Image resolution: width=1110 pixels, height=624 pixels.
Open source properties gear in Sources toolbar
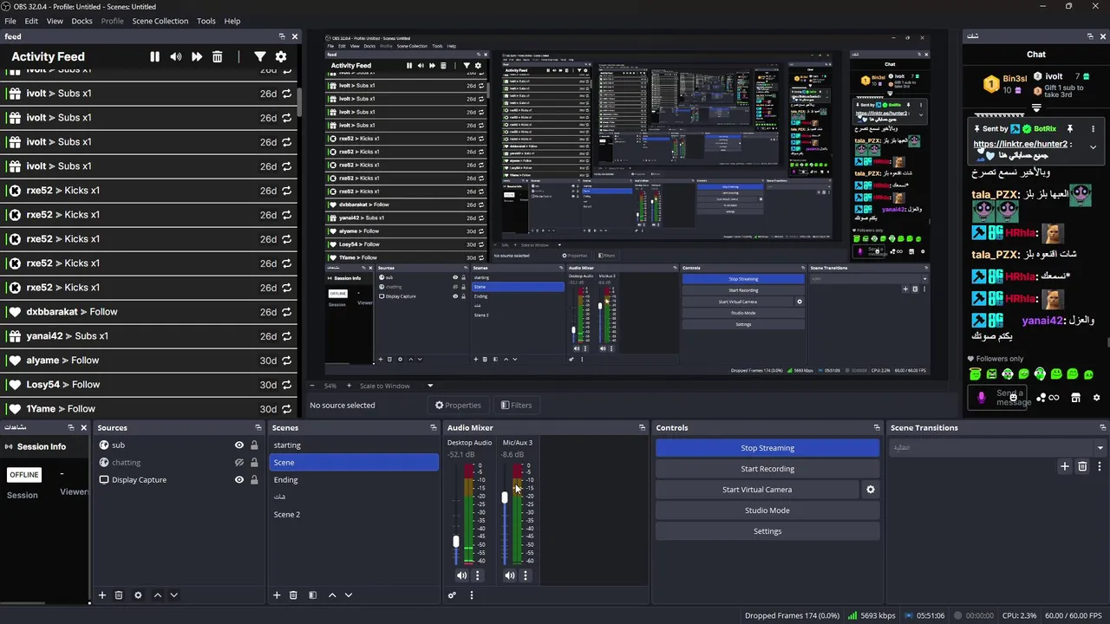coord(138,595)
